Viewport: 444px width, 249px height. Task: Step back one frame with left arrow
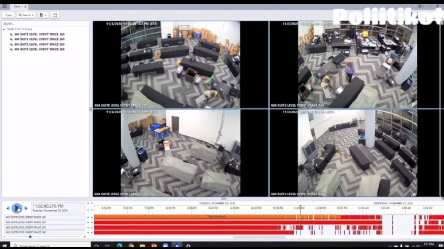(x=8, y=208)
